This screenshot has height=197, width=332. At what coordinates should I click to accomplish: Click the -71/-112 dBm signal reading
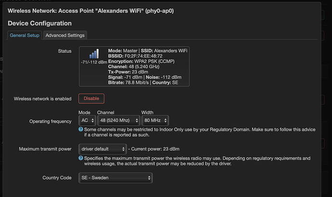[94, 62]
